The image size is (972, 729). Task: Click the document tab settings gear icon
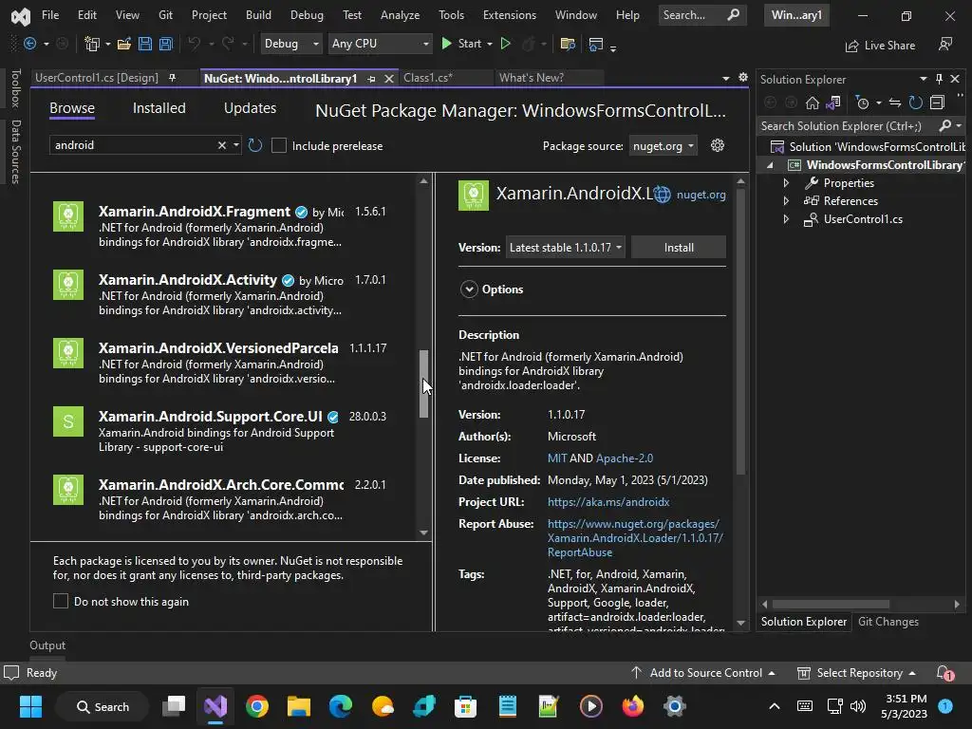click(x=742, y=78)
